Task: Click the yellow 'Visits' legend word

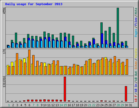Action: 136,53
